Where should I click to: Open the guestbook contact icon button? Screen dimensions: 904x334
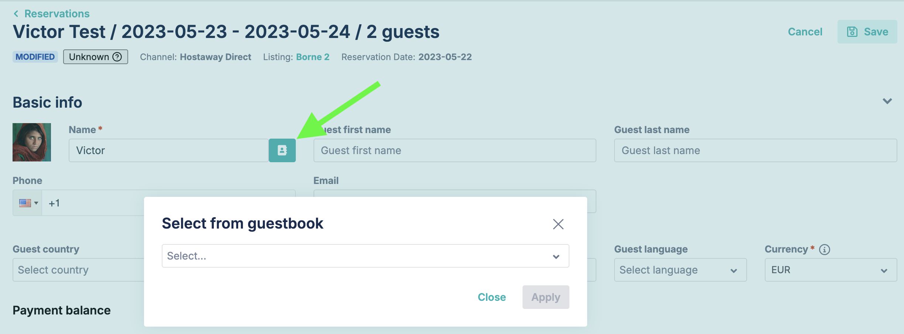pos(282,150)
